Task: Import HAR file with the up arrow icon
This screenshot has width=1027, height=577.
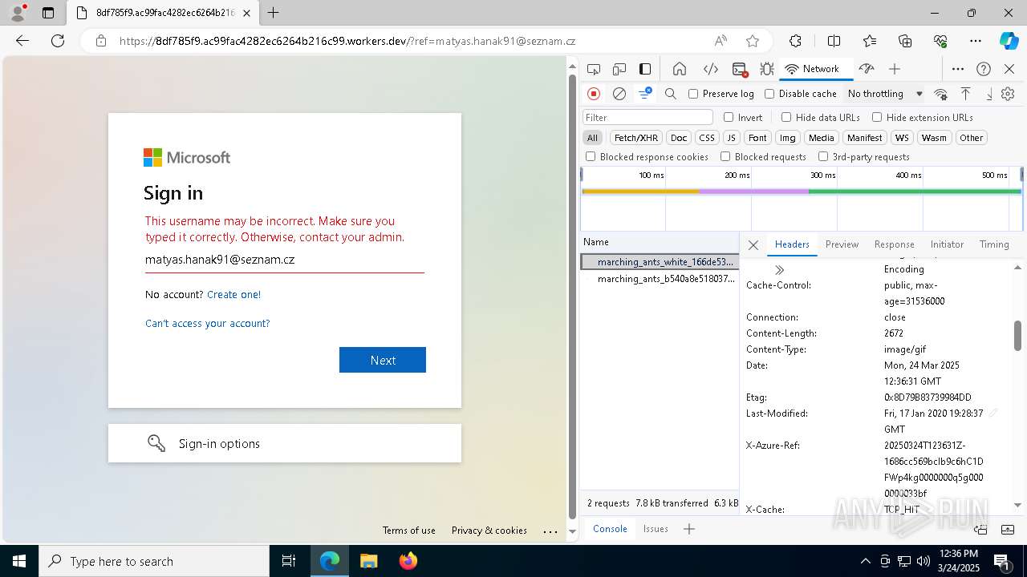Action: coord(966,94)
